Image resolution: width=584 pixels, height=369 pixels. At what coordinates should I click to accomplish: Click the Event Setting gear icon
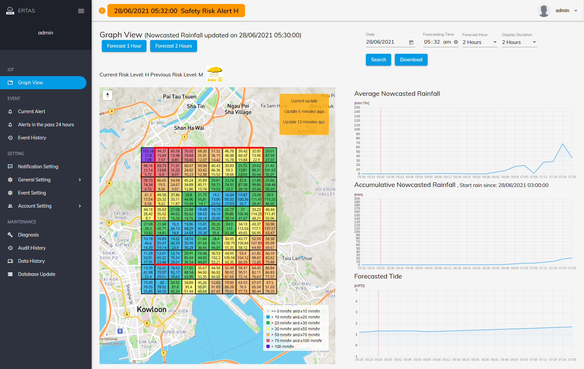click(10, 193)
